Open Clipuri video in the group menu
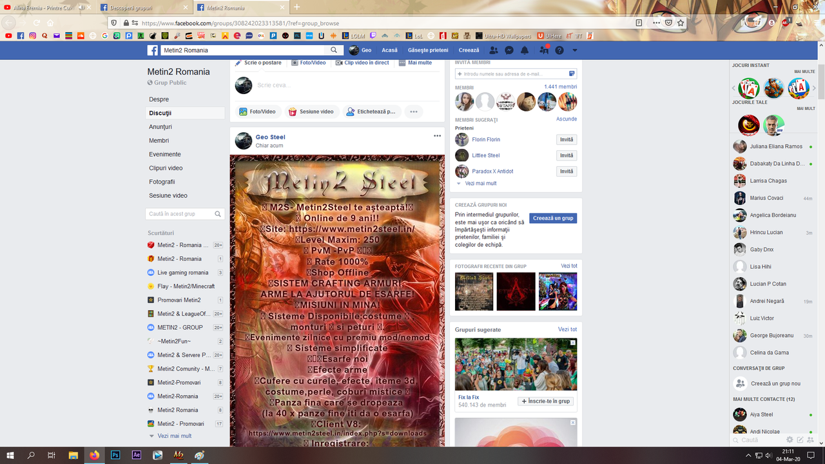 [x=166, y=168]
